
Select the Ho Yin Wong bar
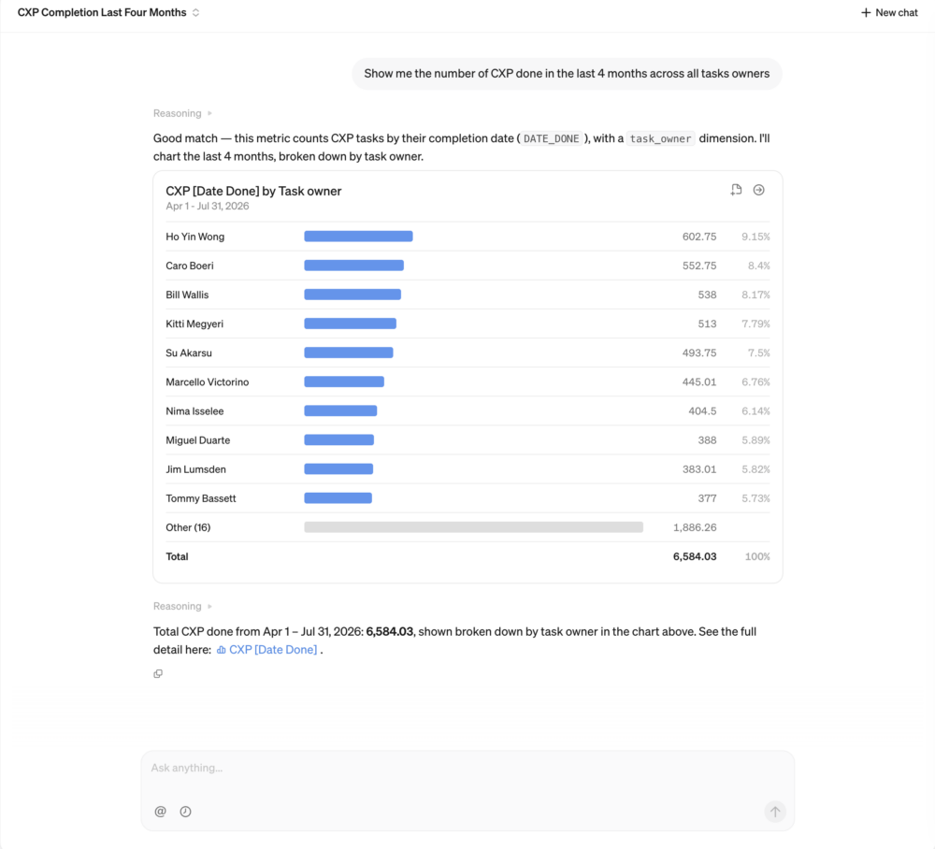coord(358,237)
